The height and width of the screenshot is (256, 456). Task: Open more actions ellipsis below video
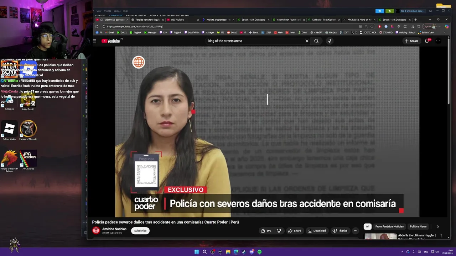355,231
